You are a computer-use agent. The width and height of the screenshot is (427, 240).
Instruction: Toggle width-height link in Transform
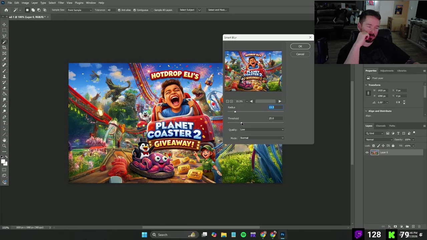point(368,93)
